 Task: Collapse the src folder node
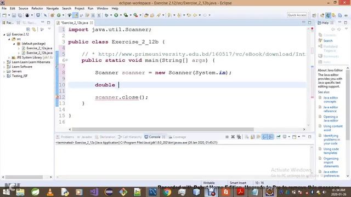[x=9, y=39]
